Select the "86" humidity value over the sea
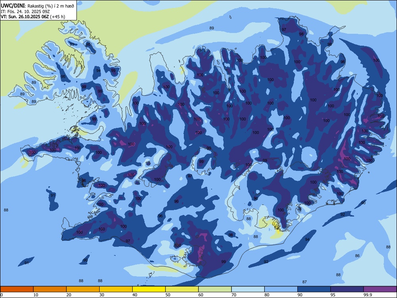Screen dimensions: 397x298 (x=357, y=255)
